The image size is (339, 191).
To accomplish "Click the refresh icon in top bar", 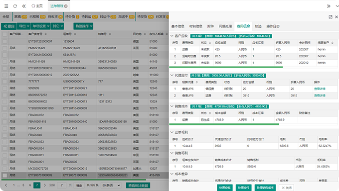I will coord(15,6).
